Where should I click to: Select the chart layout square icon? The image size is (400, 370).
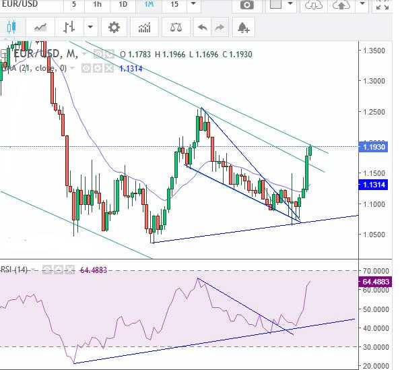(275, 4)
